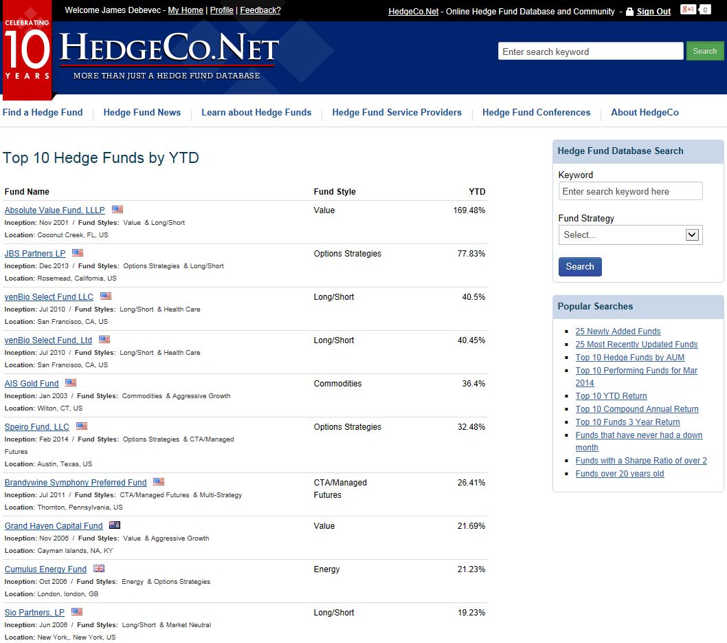Click the US flag beside AIS Gold Fund
The width and height of the screenshot is (727, 643).
pos(71,383)
